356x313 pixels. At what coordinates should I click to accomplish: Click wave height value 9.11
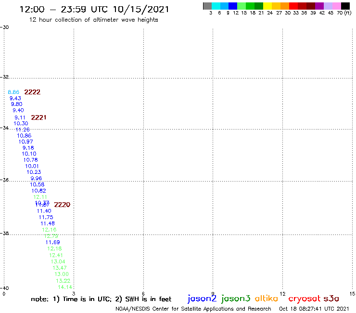pyautogui.click(x=20, y=117)
